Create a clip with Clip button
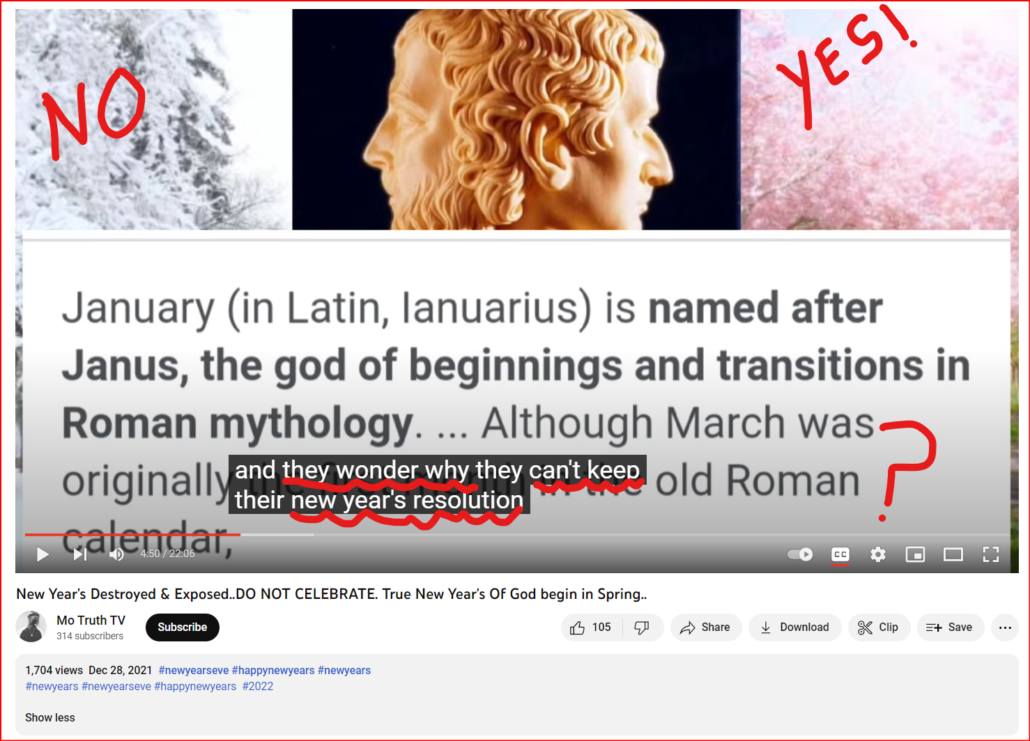Screen dimensions: 1030x741 click(879, 627)
